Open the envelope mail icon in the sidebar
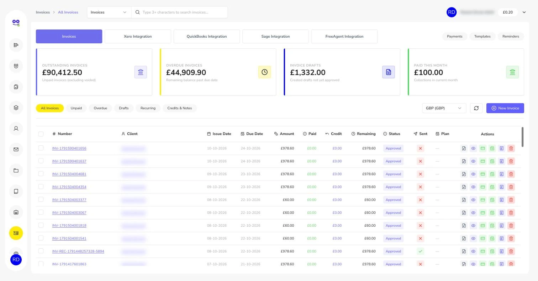The height and width of the screenshot is (281, 538). click(x=16, y=150)
